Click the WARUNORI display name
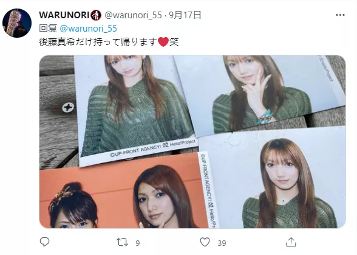The image size is (357, 255). tap(64, 15)
